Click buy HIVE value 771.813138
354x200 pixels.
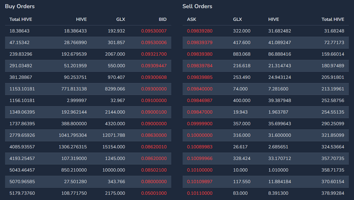(x=74, y=89)
